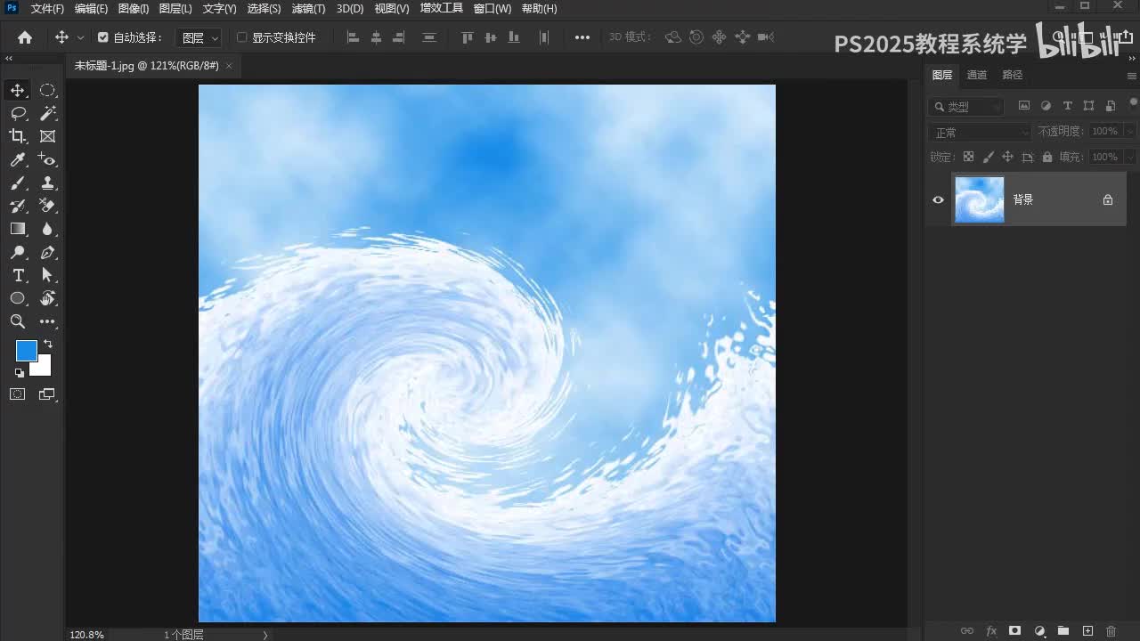Toggle the shape layer filter
Screen dimensions: 1140x641
1089,106
